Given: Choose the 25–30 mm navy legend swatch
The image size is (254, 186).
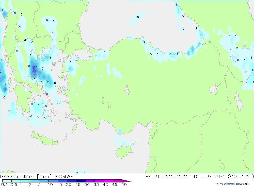Looking at the screenshot, I should click(x=81, y=181).
